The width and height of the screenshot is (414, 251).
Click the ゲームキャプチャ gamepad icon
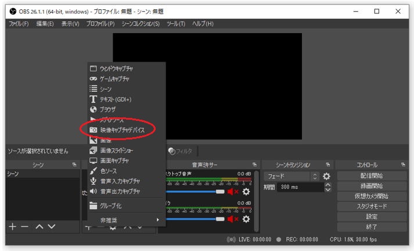93,79
